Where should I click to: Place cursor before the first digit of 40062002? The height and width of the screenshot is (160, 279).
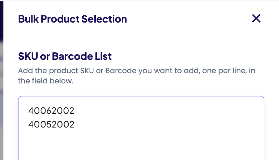[x=29, y=111]
